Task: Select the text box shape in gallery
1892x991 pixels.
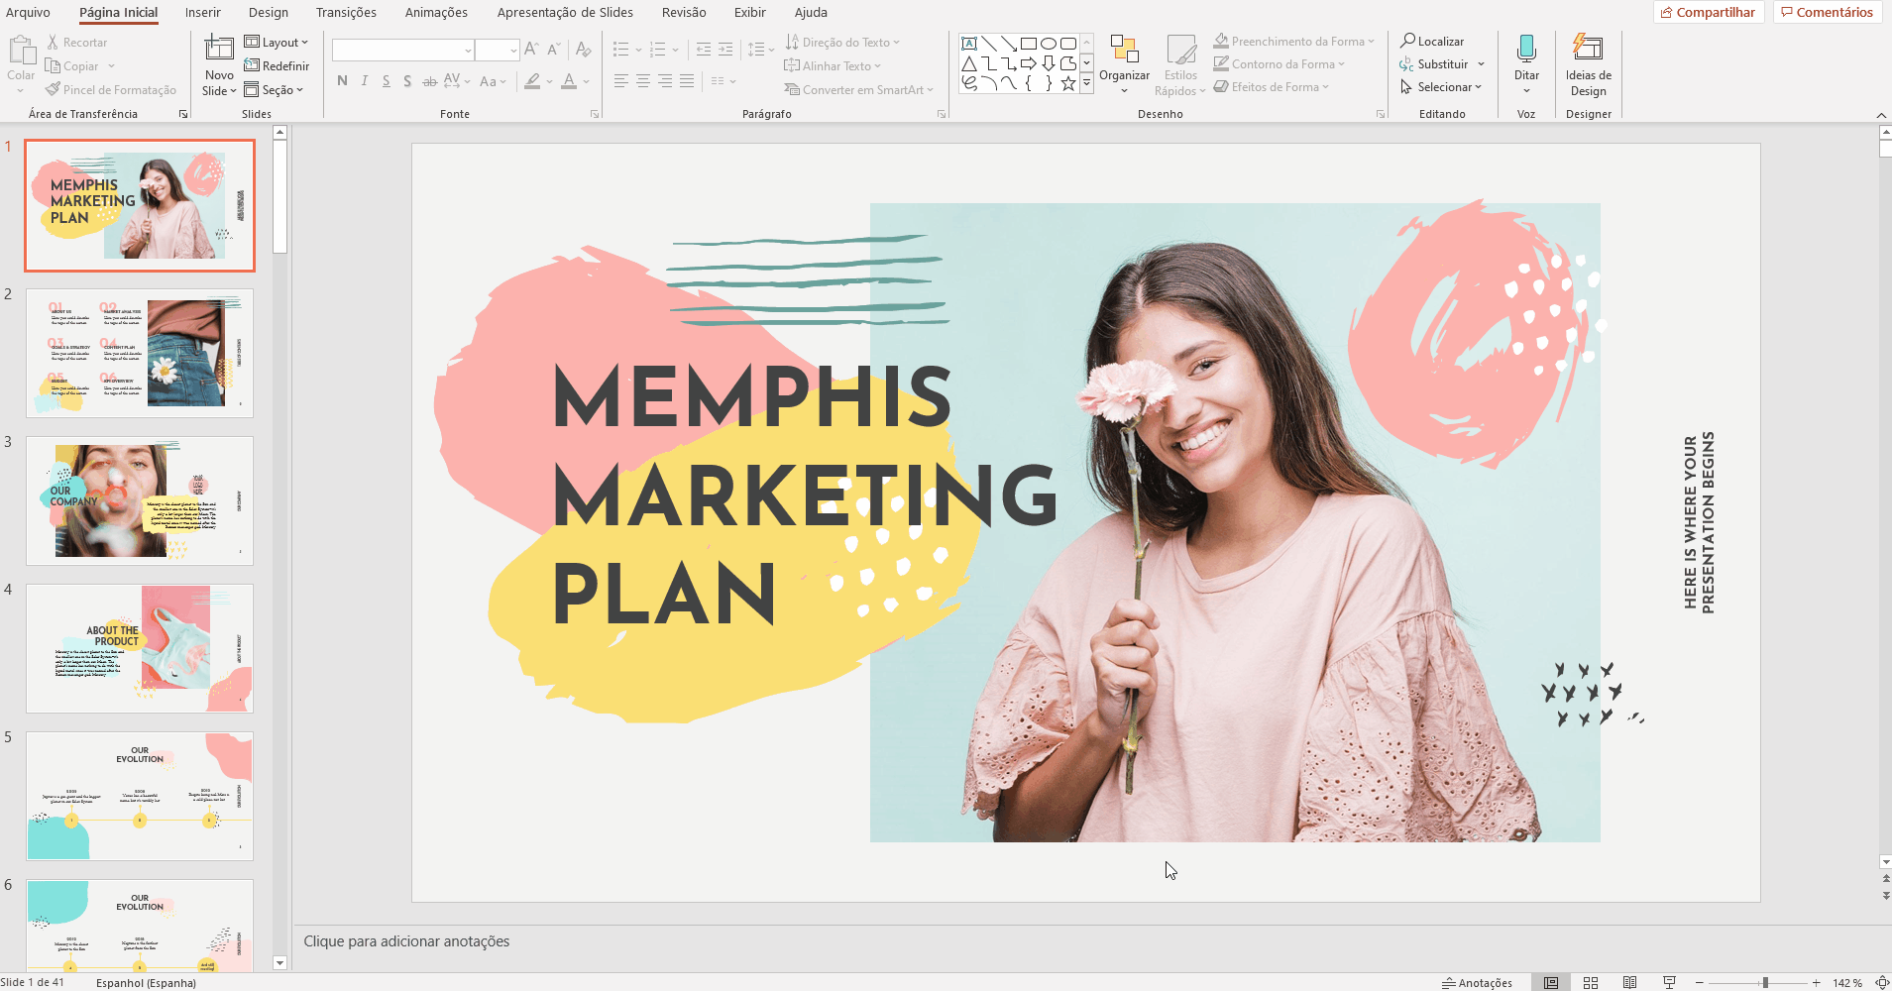Action: [969, 44]
